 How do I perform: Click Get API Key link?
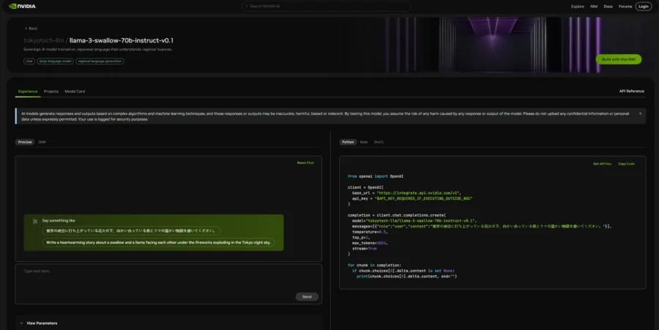pyautogui.click(x=602, y=164)
